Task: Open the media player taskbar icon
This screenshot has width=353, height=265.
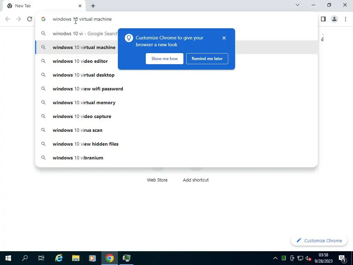Action: click(x=92, y=258)
